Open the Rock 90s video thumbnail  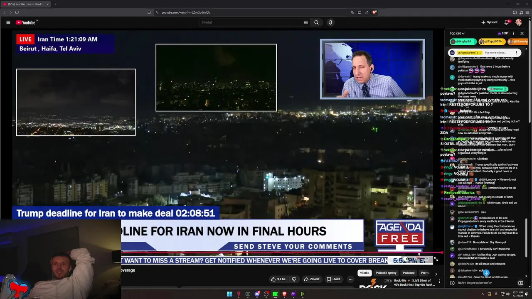375,284
